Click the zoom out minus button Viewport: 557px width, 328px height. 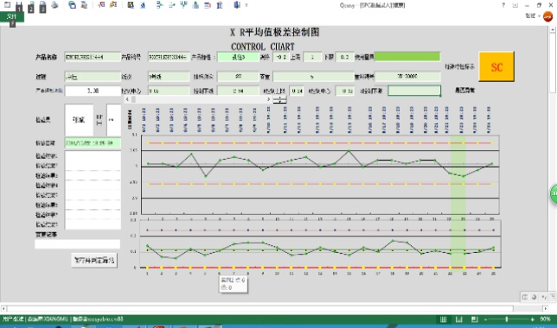(485, 319)
